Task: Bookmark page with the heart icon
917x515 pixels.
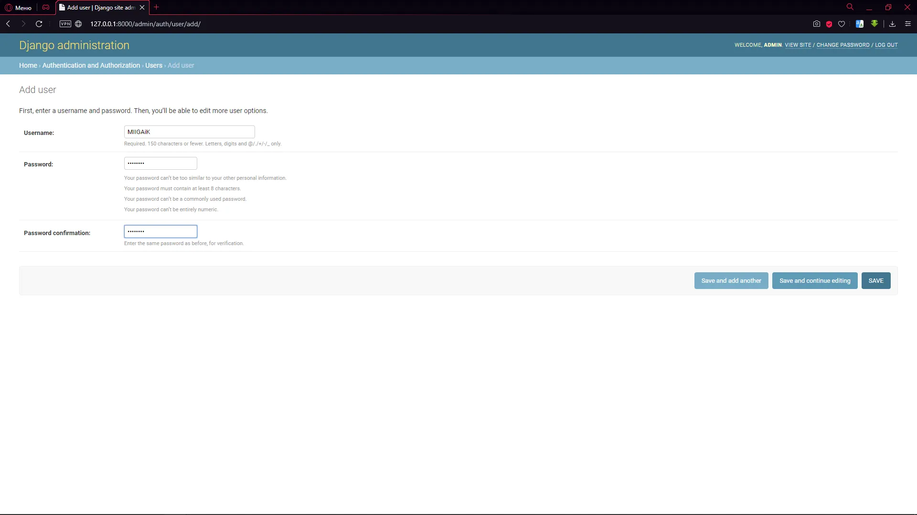Action: [x=842, y=24]
